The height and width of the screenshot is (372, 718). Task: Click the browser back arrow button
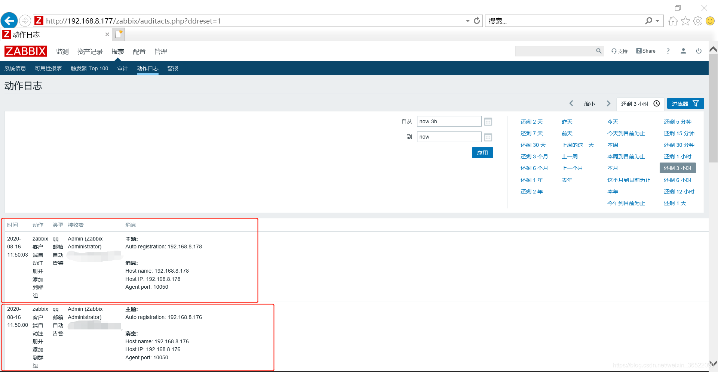[9, 21]
